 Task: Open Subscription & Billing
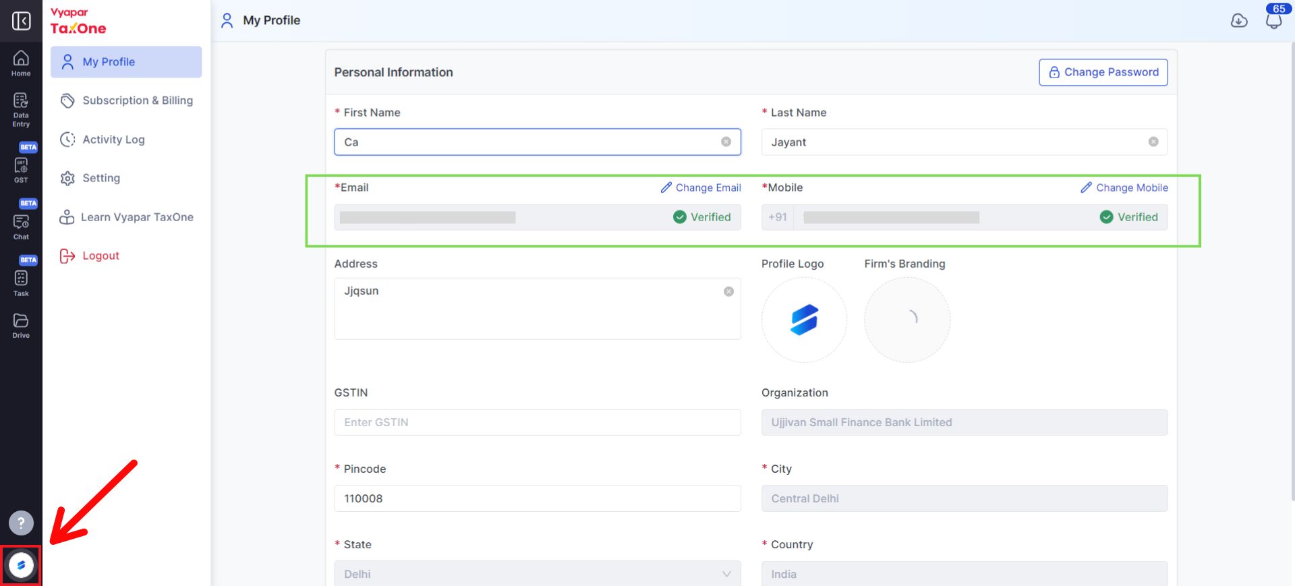pyautogui.click(x=126, y=100)
